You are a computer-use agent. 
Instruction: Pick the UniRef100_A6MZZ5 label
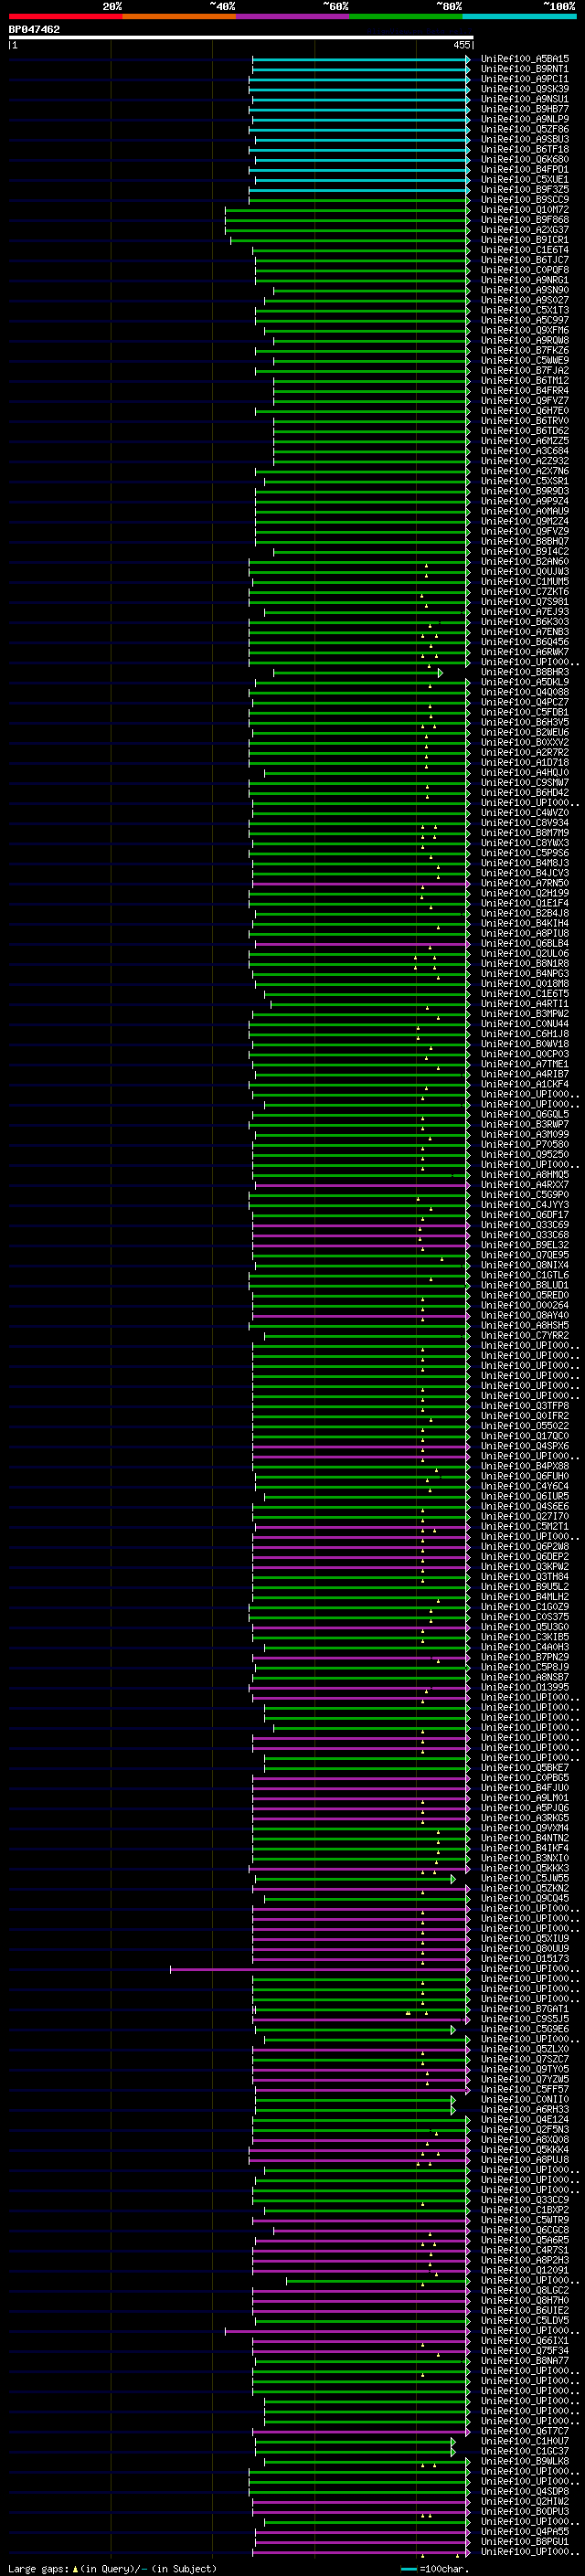(525, 441)
